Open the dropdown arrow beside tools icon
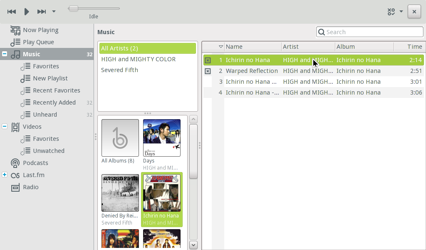 [401, 11]
